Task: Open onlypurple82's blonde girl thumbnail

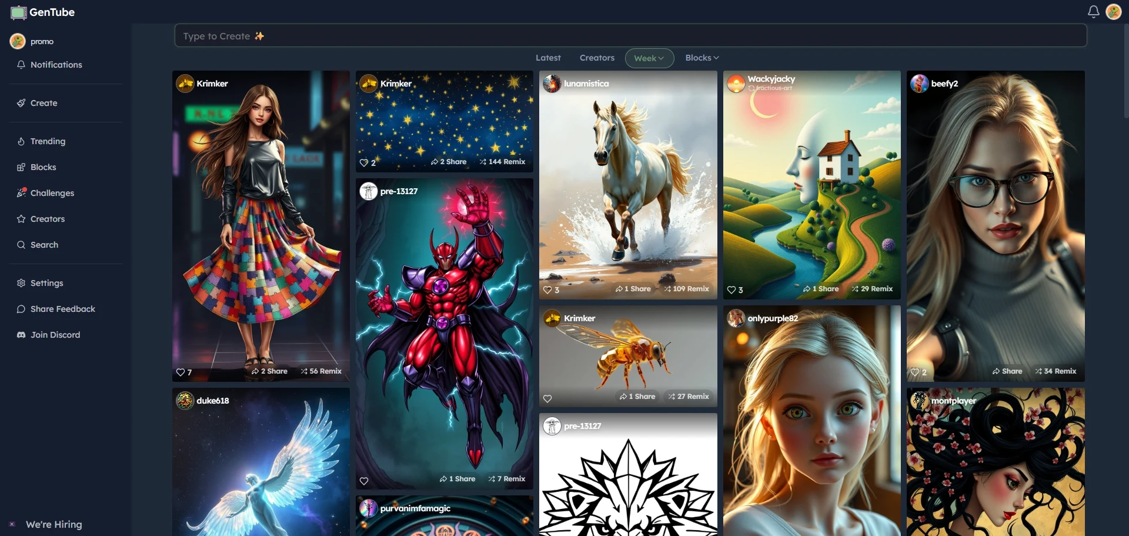Action: coord(812,421)
